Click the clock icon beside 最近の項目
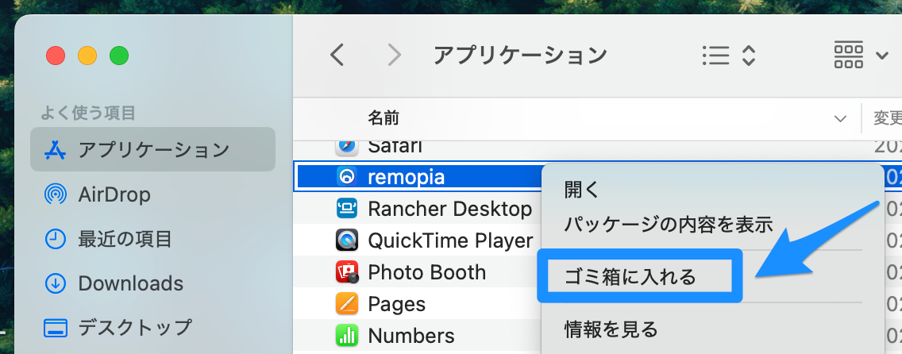This screenshot has height=354, width=902. [x=56, y=238]
